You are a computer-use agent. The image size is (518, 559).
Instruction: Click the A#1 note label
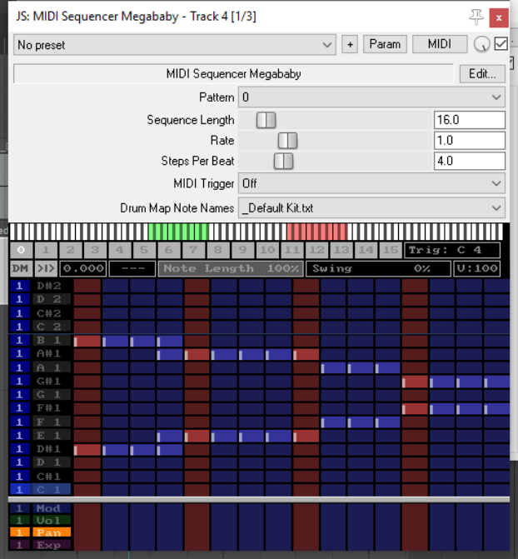point(52,354)
